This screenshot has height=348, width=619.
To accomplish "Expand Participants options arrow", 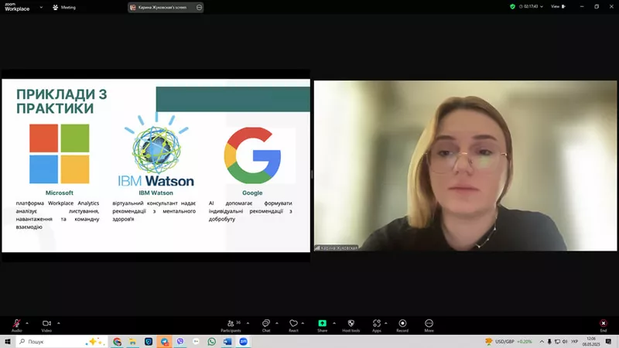I will click(x=248, y=323).
